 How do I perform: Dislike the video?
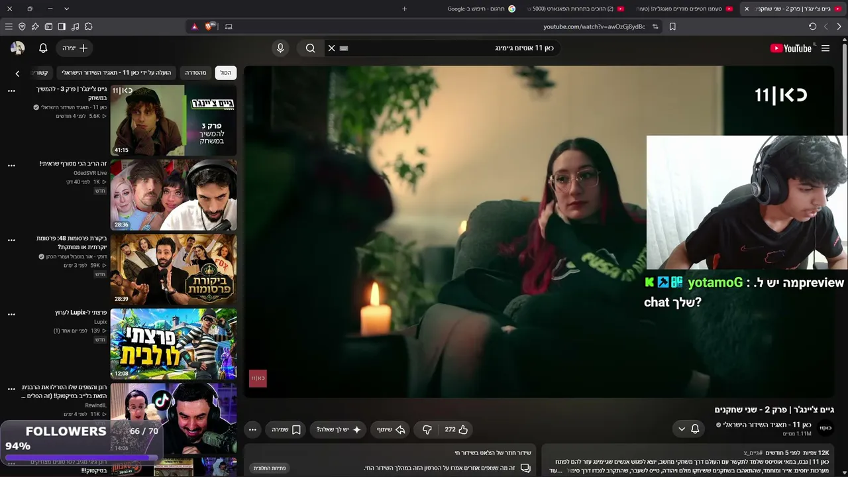(x=427, y=429)
